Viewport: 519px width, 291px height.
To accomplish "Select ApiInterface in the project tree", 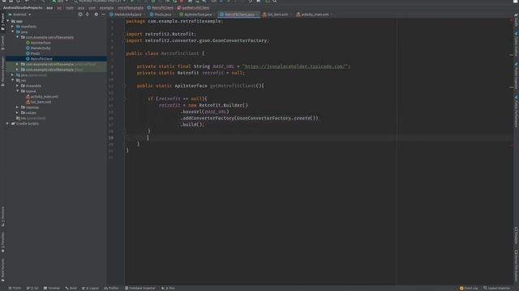I will [38, 43].
